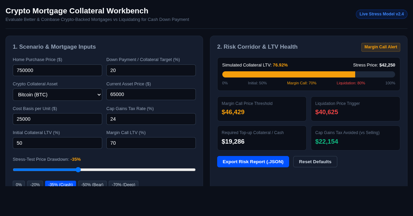413x216 pixels.
Task: Click the Current Asset Price input
Action: coord(151,94)
